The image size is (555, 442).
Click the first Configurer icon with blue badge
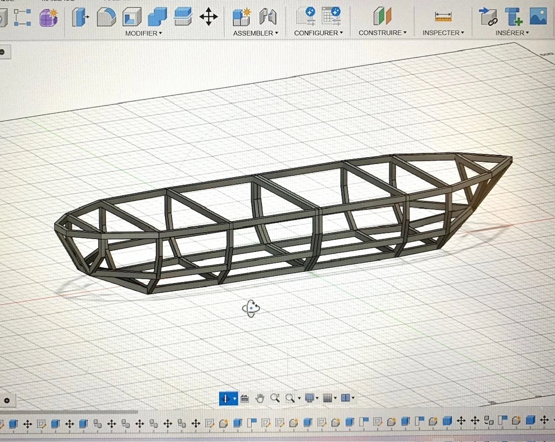pyautogui.click(x=307, y=16)
